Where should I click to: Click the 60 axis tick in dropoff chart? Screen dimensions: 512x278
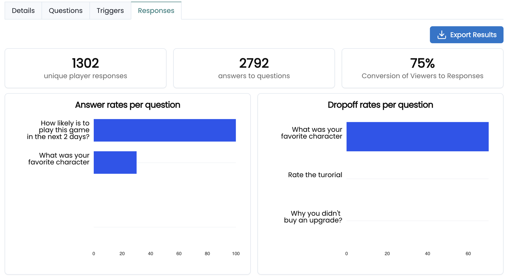(x=468, y=254)
